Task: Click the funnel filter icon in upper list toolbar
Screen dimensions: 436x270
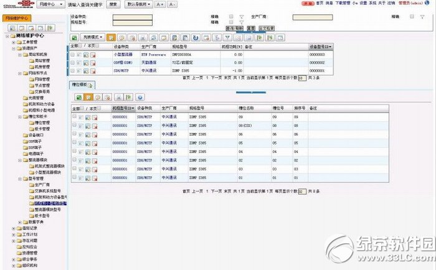Action: click(x=227, y=37)
